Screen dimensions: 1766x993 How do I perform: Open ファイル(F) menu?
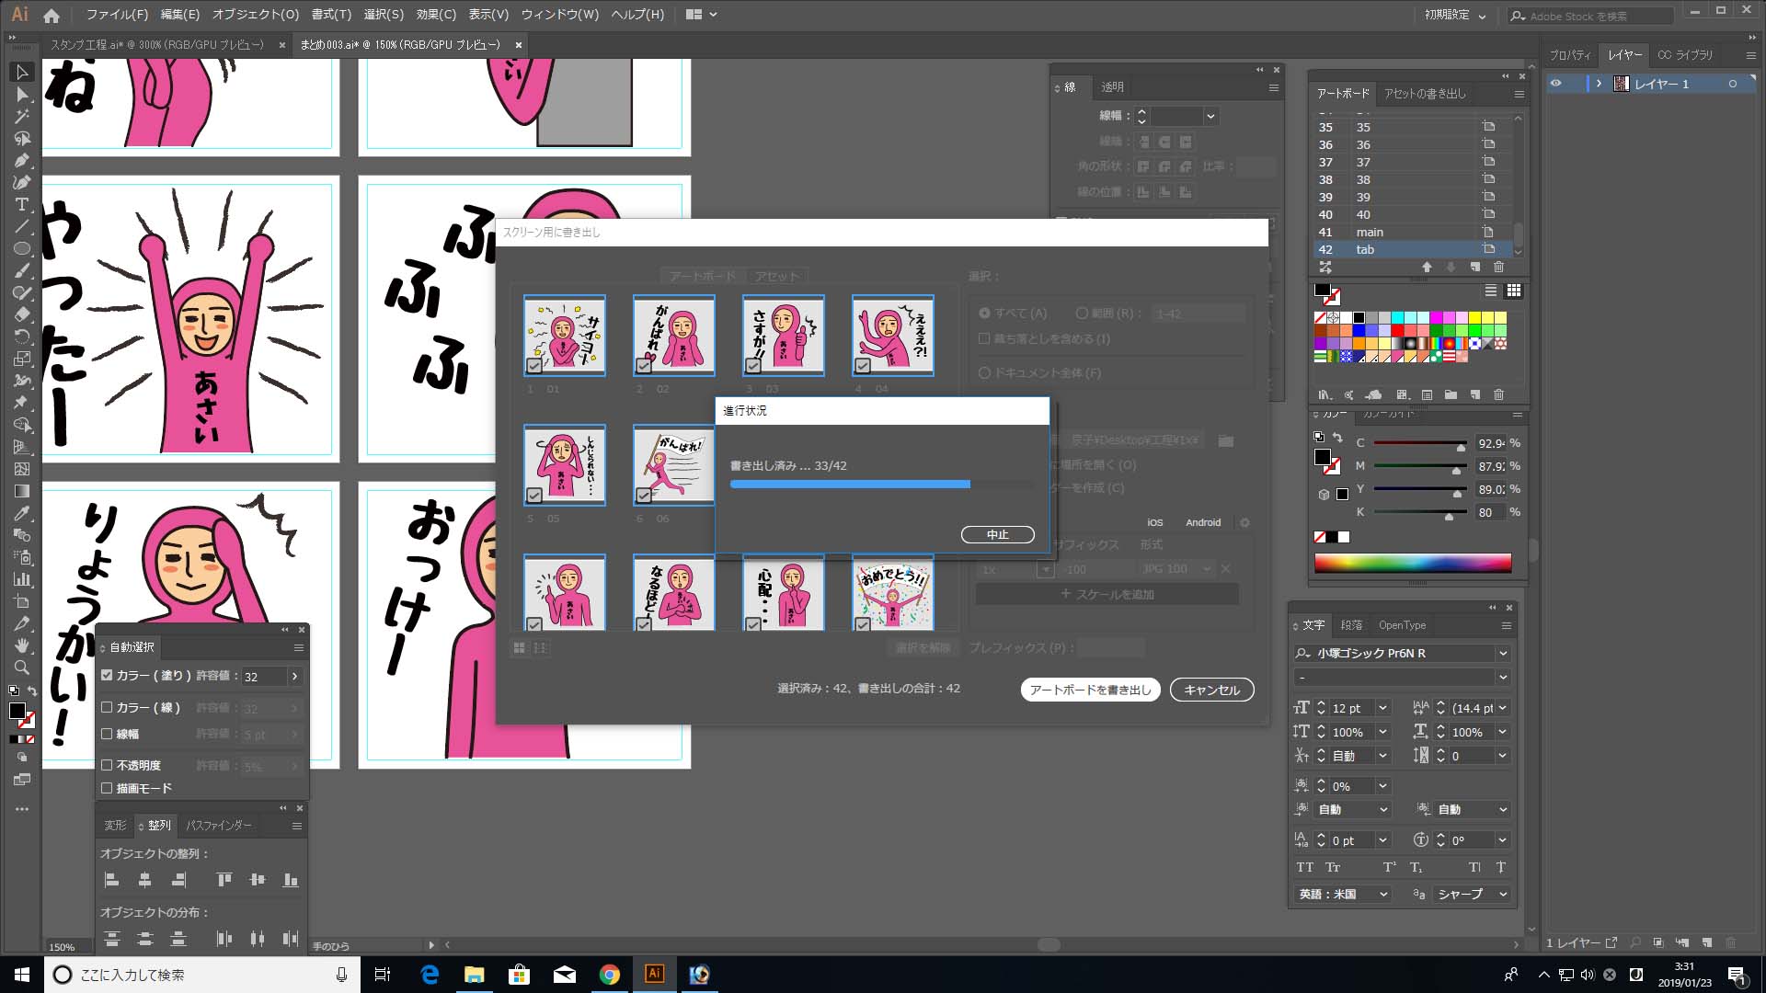[x=117, y=15]
